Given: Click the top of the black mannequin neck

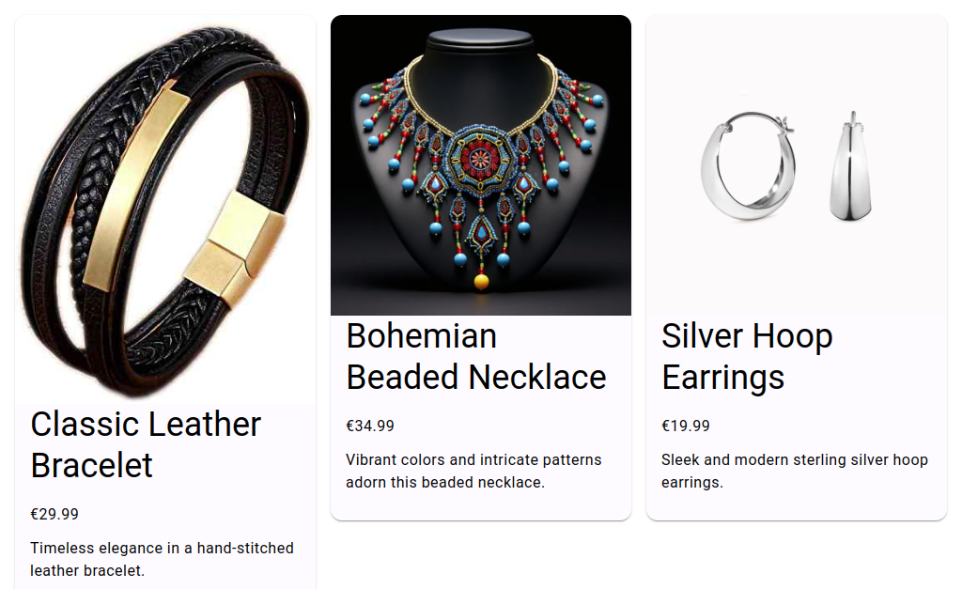Looking at the screenshot, I should [x=480, y=39].
